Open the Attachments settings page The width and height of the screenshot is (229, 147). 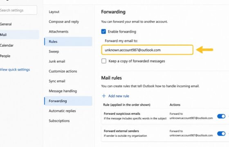58,31
